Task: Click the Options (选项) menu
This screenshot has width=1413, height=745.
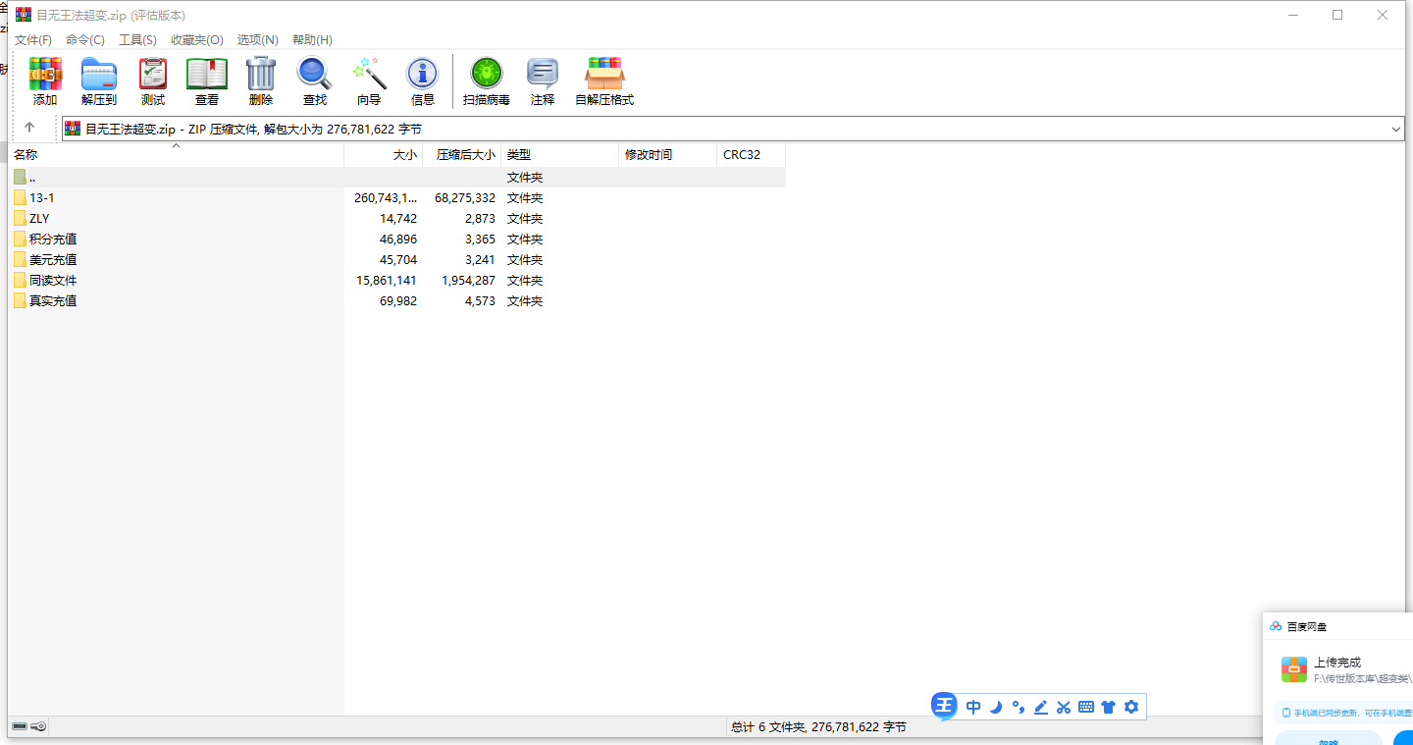Action: pyautogui.click(x=257, y=40)
